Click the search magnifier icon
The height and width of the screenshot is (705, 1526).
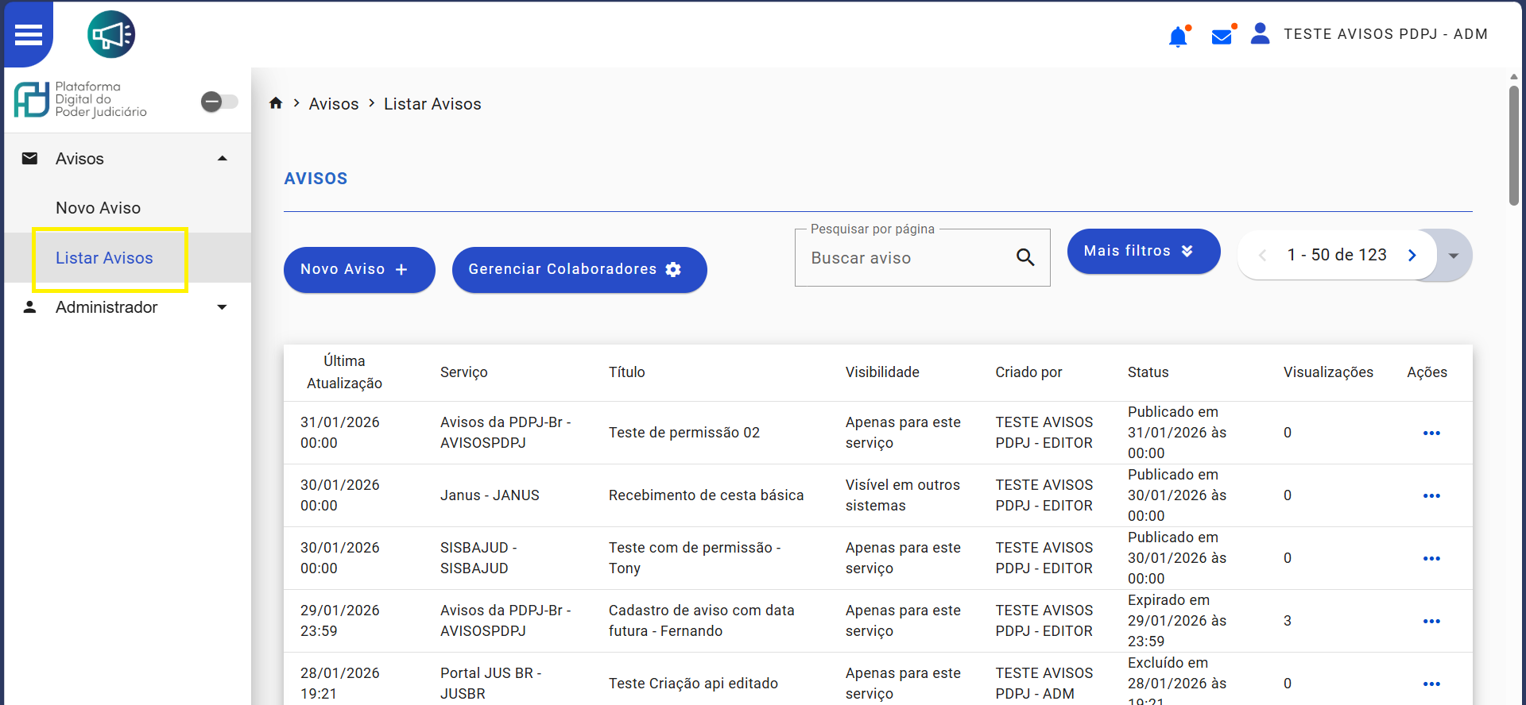point(1025,257)
